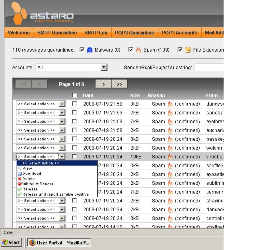Open Select action dropdown for the passkey row
This screenshot has height=250, width=256.
tap(41, 139)
